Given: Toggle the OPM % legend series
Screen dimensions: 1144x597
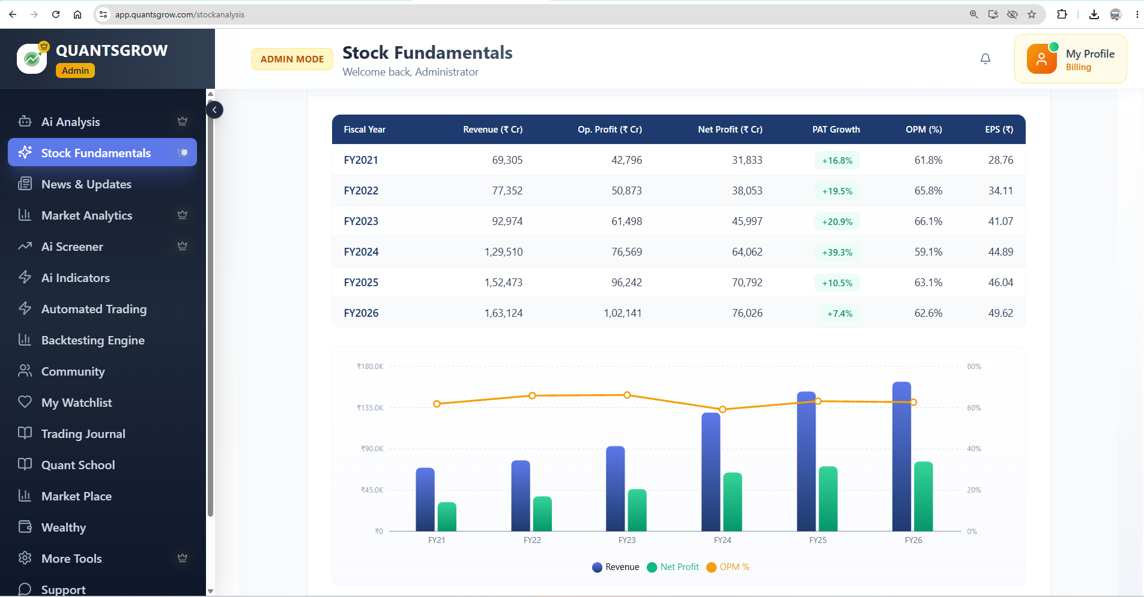Looking at the screenshot, I should pyautogui.click(x=728, y=567).
